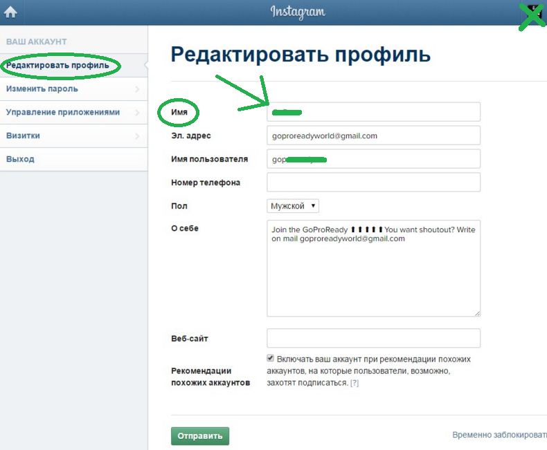The image size is (547, 450).
Task: Click the ВАШ АККАУНТ sidebar heading
Action: tap(36, 41)
